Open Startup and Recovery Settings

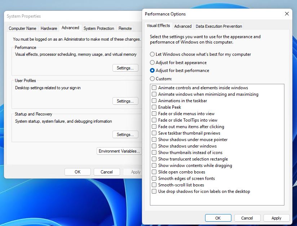pos(125,135)
